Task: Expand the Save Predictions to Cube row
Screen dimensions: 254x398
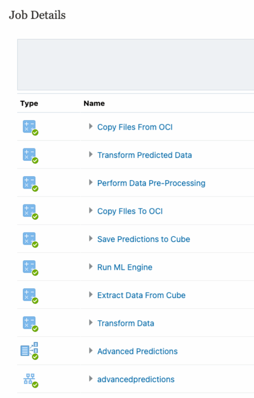Action: point(91,238)
